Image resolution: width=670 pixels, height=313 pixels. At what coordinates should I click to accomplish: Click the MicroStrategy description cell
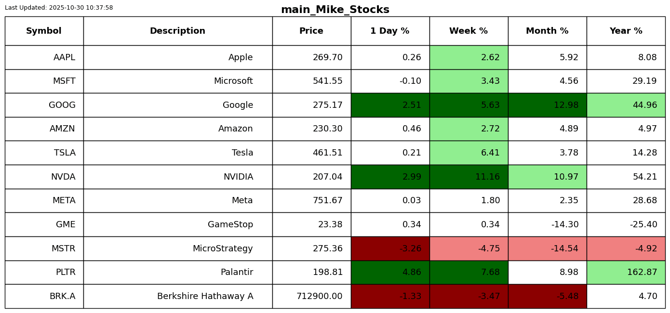tap(177, 248)
